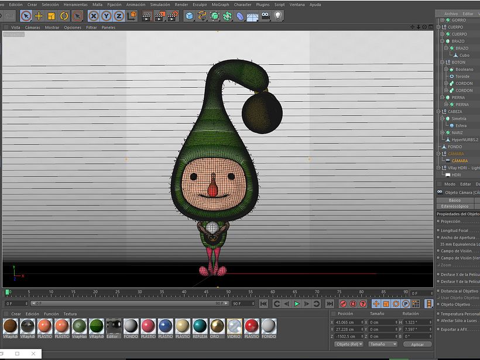
Task: Render the active view clapperboard icon
Action: click(148, 16)
